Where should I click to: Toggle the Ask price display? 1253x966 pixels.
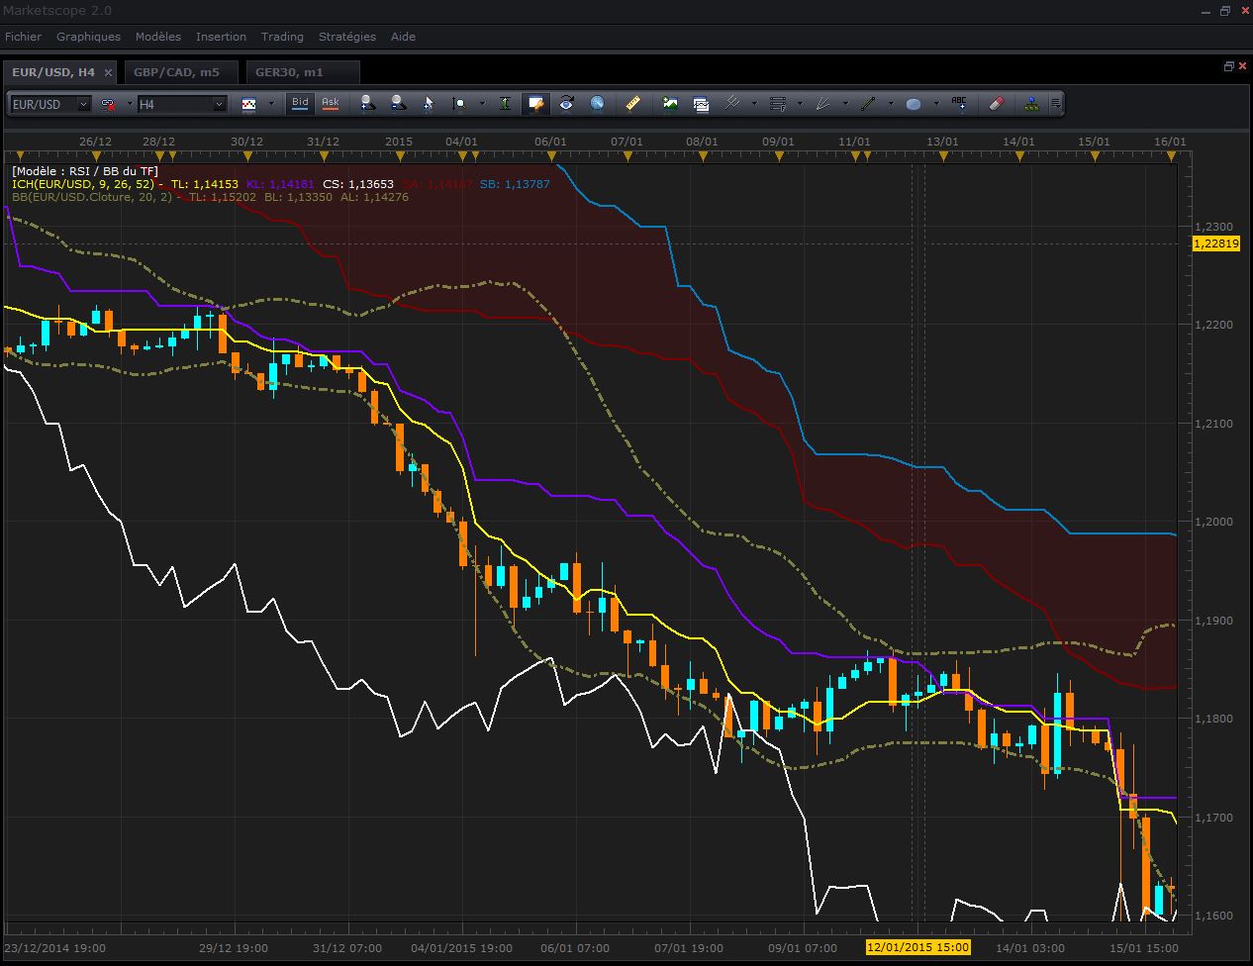tap(331, 103)
